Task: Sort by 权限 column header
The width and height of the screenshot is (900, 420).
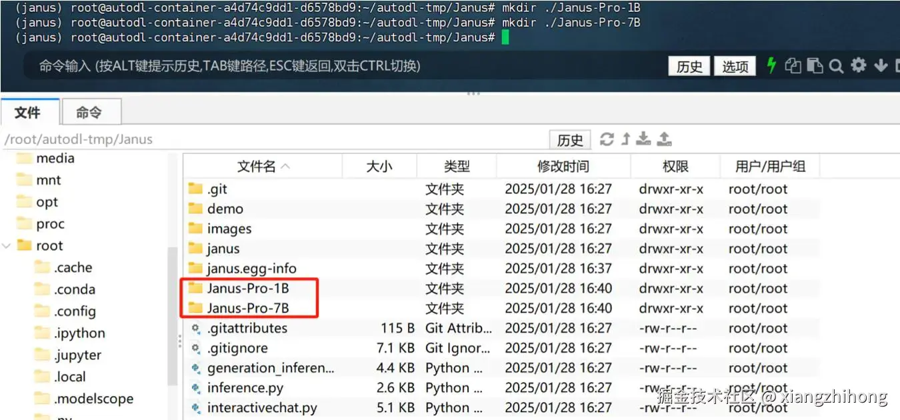Action: [675, 166]
